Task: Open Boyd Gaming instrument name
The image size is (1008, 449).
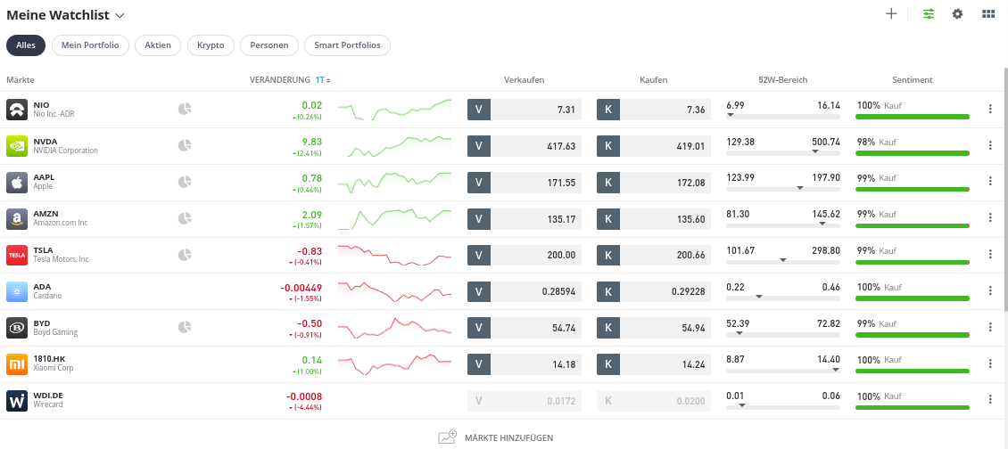Action: pos(55,332)
